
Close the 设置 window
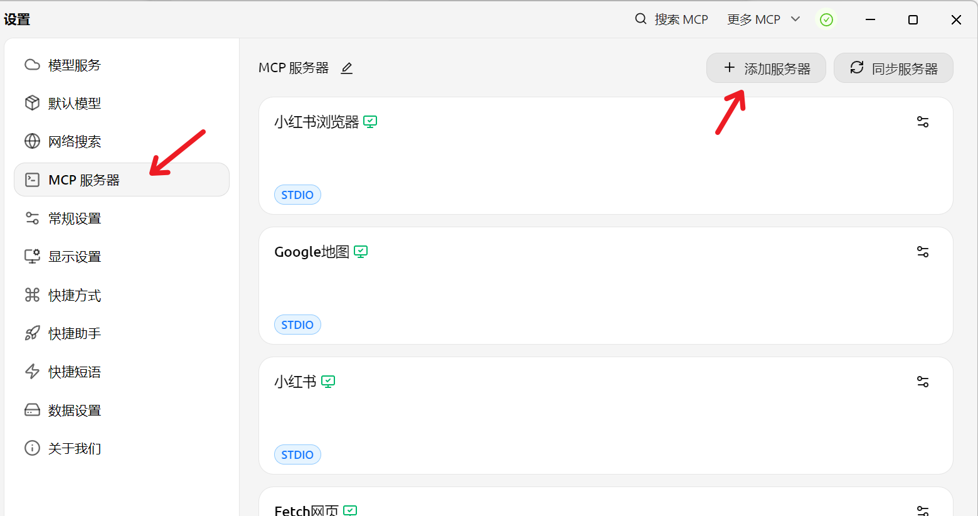click(956, 19)
